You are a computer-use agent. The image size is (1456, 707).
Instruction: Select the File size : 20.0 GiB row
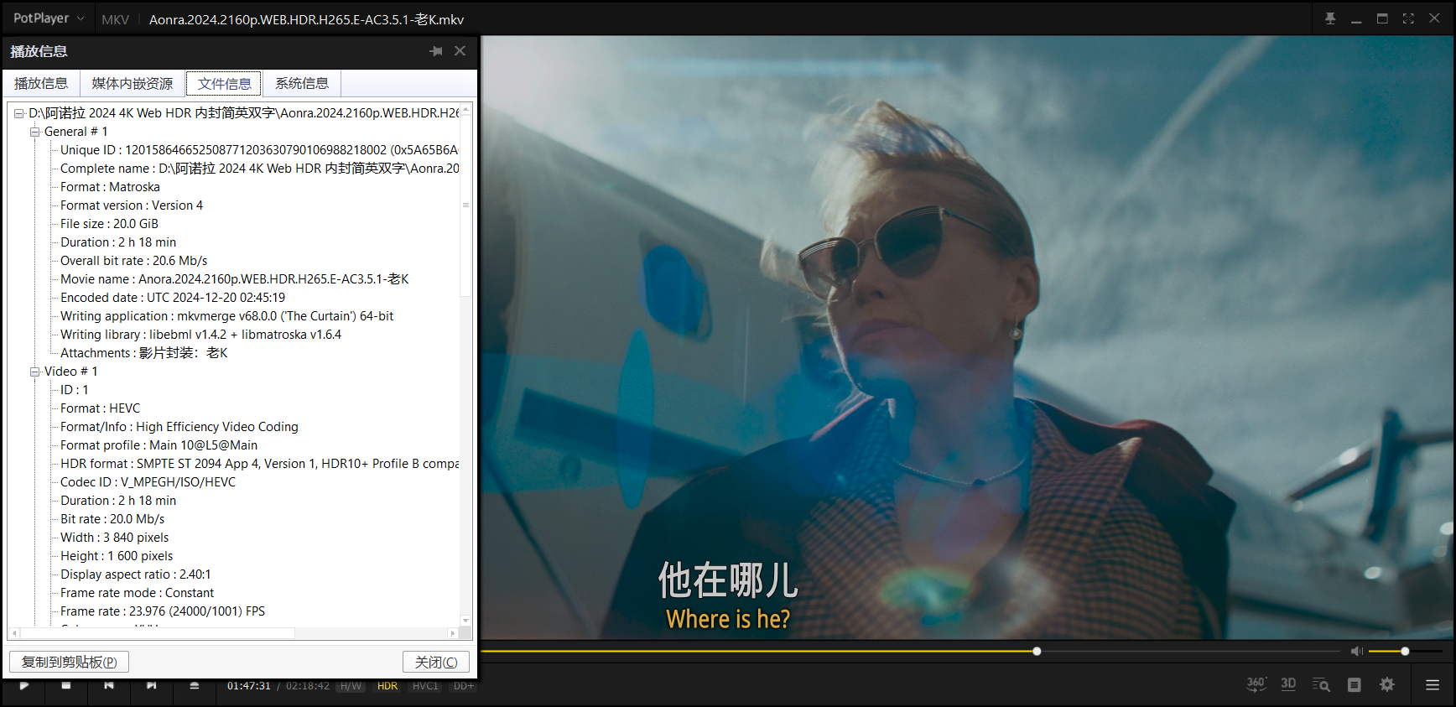click(x=109, y=224)
